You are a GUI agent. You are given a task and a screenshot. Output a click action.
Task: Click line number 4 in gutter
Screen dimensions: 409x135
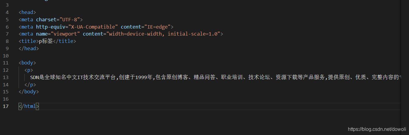[7, 12]
